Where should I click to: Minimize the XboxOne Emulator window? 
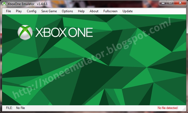[x=163, y=3]
